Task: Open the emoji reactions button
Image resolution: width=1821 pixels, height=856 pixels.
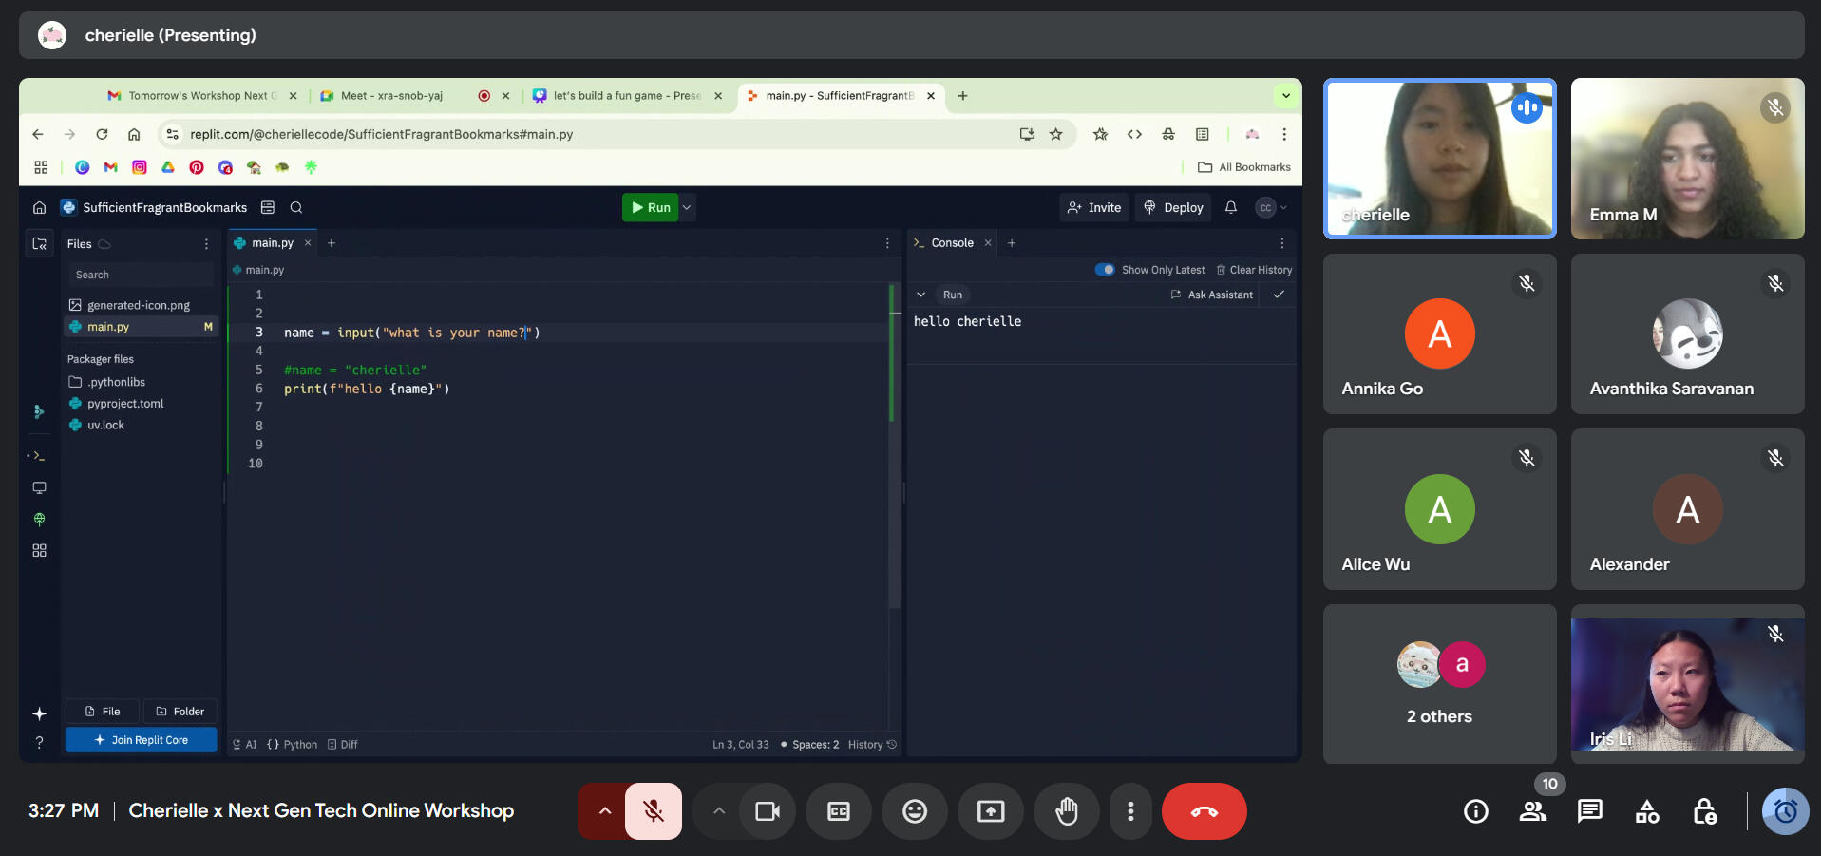Action: [914, 811]
